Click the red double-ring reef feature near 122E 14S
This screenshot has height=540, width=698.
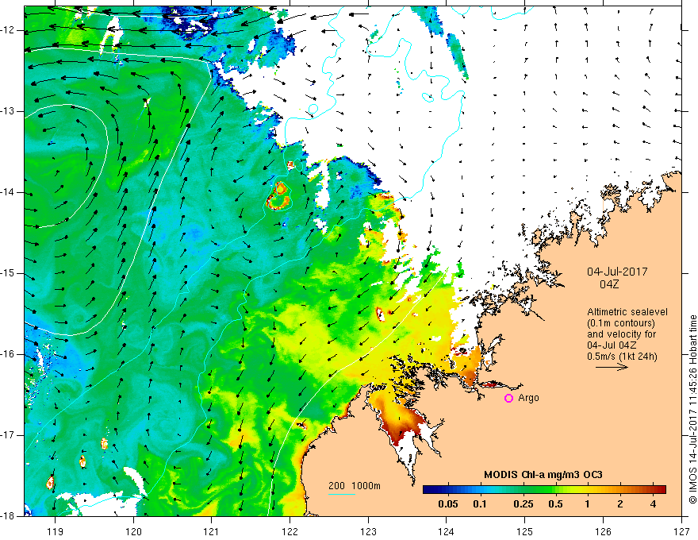click(279, 196)
